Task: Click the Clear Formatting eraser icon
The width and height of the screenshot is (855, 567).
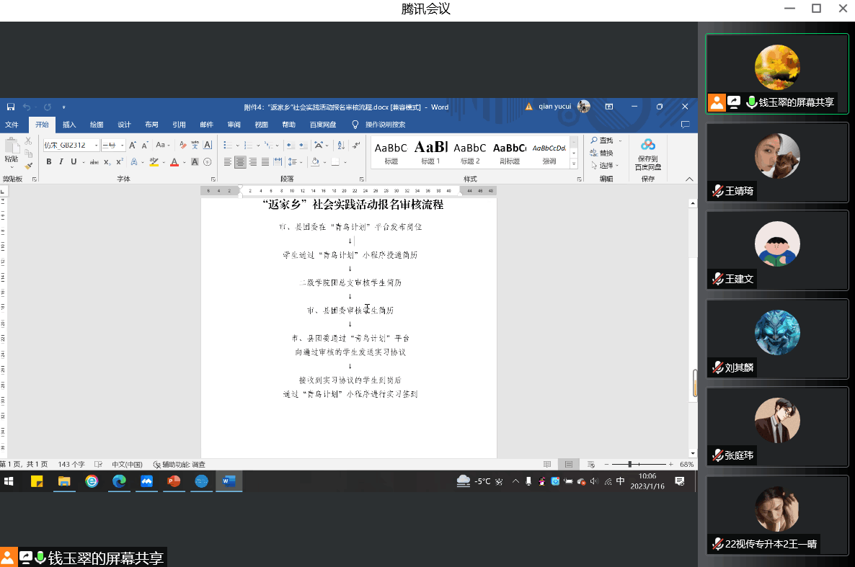Action: pyautogui.click(x=183, y=145)
